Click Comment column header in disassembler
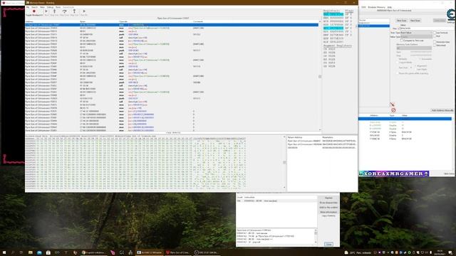 [198, 22]
